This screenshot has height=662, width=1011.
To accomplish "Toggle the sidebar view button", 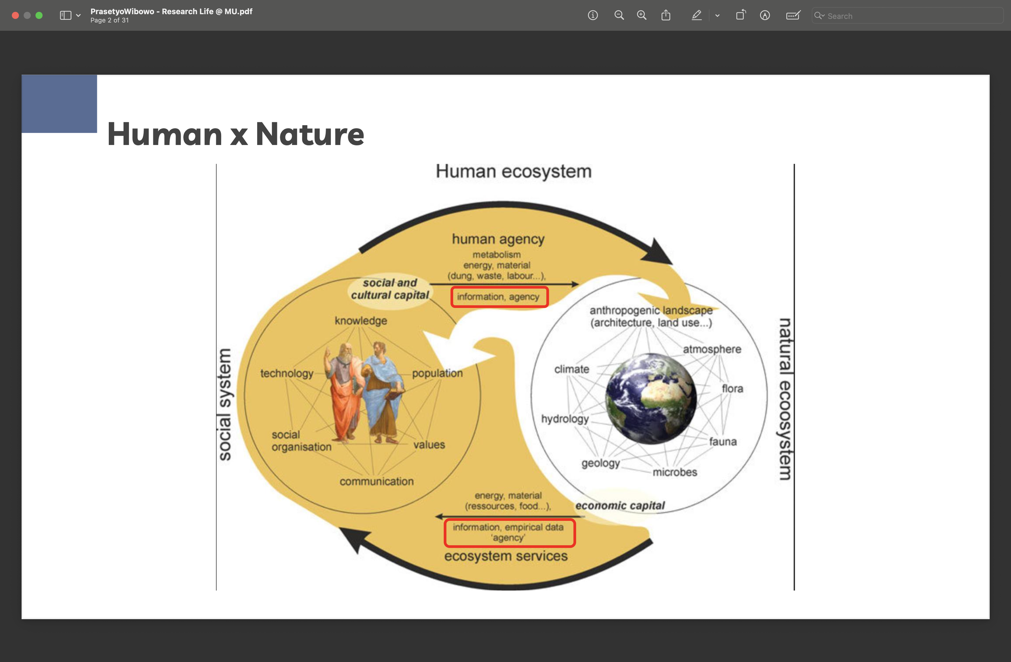I will pyautogui.click(x=66, y=16).
